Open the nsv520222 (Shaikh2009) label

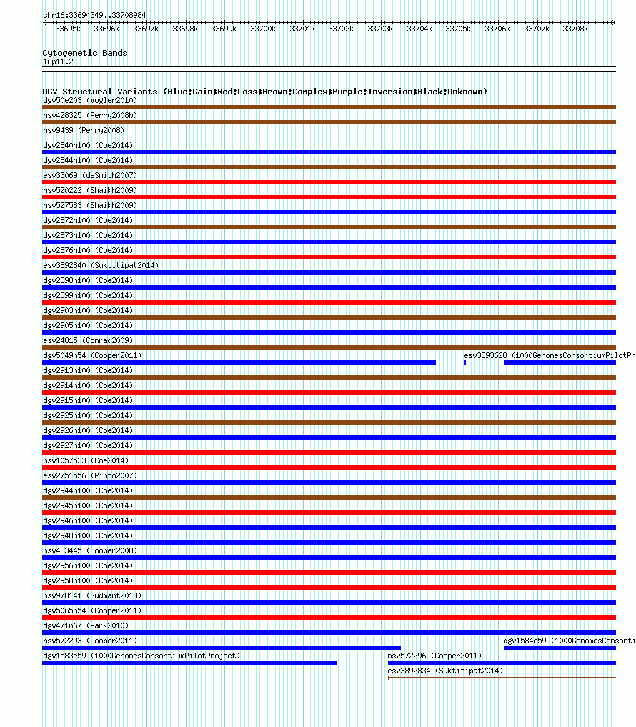pos(90,190)
